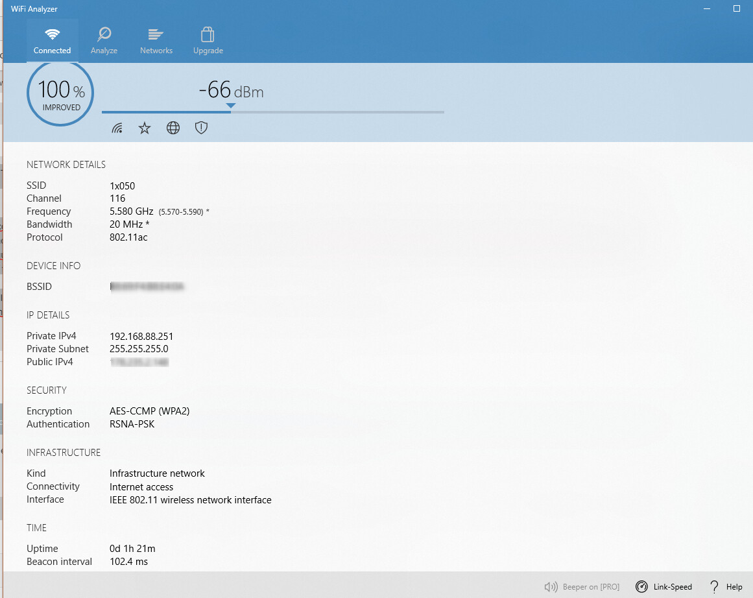Click the -66 dBm signal reading

(231, 90)
